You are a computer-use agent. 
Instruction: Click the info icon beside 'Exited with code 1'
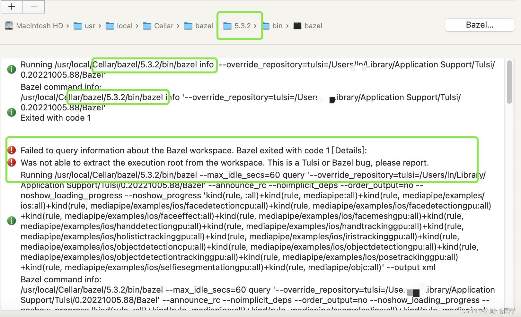click(12, 112)
